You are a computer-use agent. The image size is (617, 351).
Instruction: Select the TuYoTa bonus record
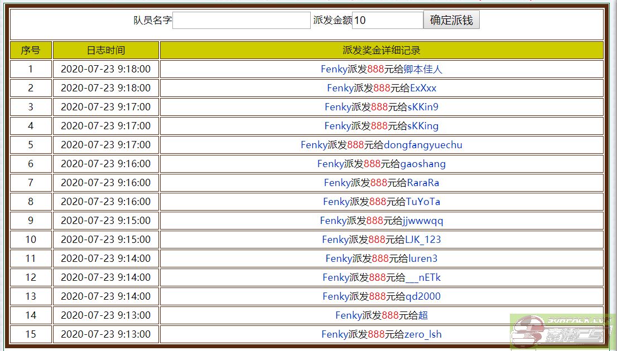click(382, 202)
